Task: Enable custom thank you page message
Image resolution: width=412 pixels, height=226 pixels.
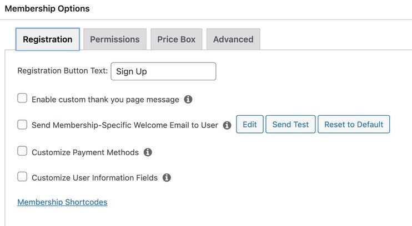Action: (x=22, y=99)
